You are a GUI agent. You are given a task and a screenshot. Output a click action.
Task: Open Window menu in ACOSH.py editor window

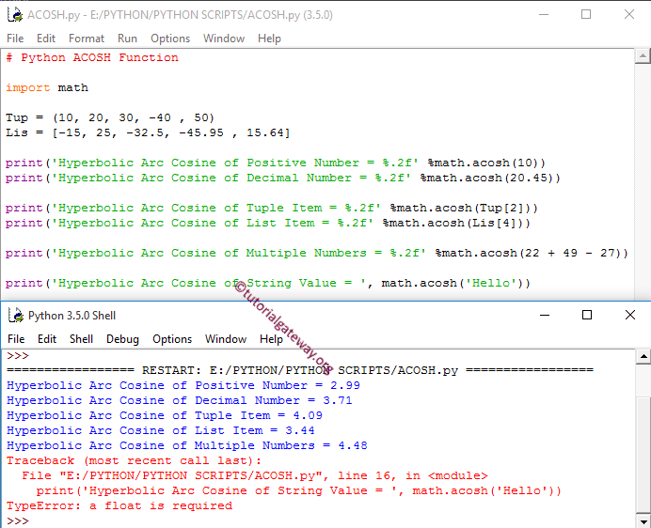pos(224,39)
